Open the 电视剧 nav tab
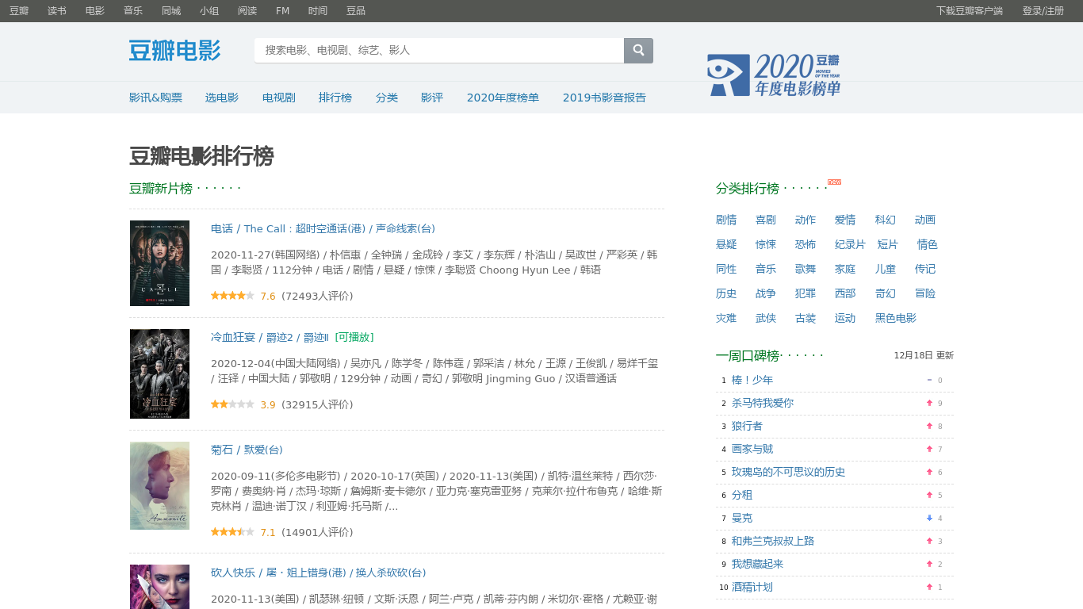Viewport: 1083px width, 609px height. [x=279, y=98]
